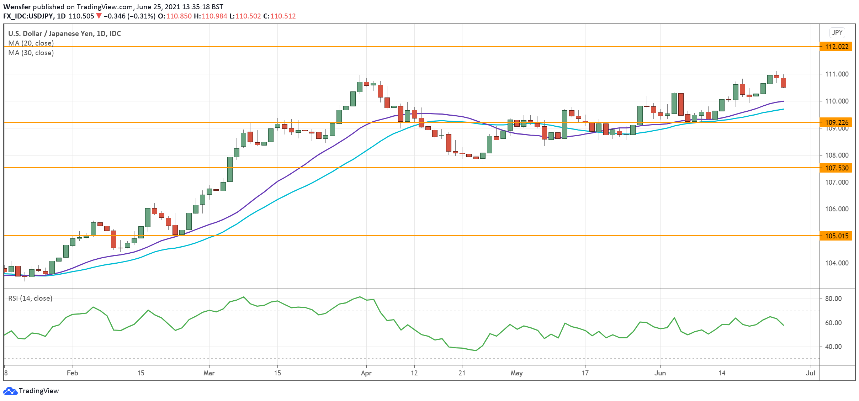The image size is (859, 401).
Task: Select the 109.226 orange price label
Action: (836, 122)
